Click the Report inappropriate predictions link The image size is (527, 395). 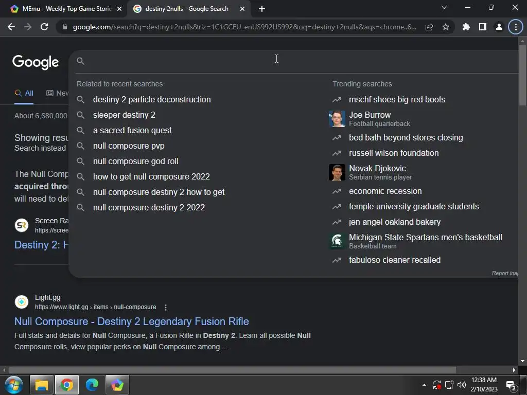pos(505,274)
